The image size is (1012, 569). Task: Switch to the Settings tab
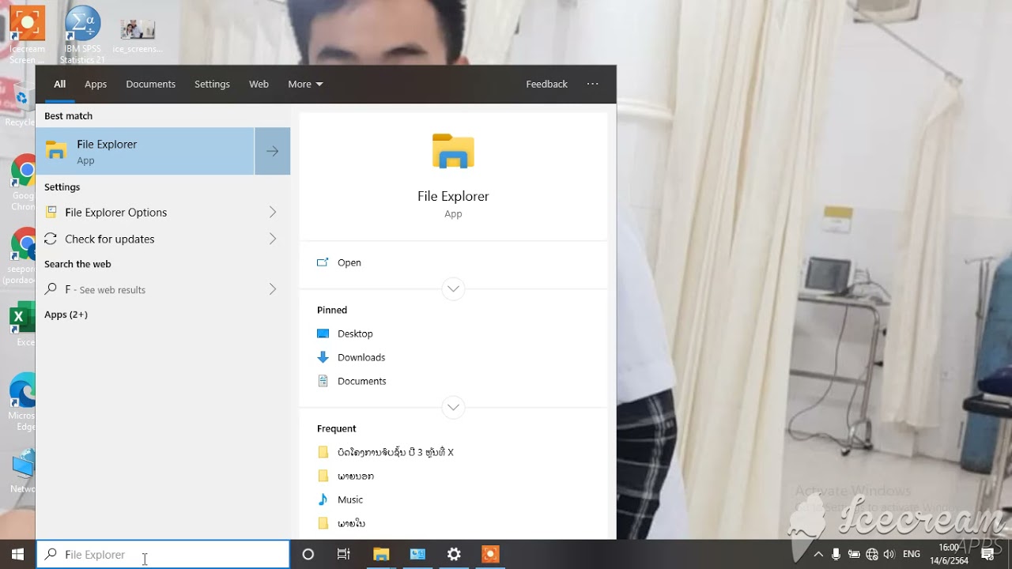click(212, 84)
